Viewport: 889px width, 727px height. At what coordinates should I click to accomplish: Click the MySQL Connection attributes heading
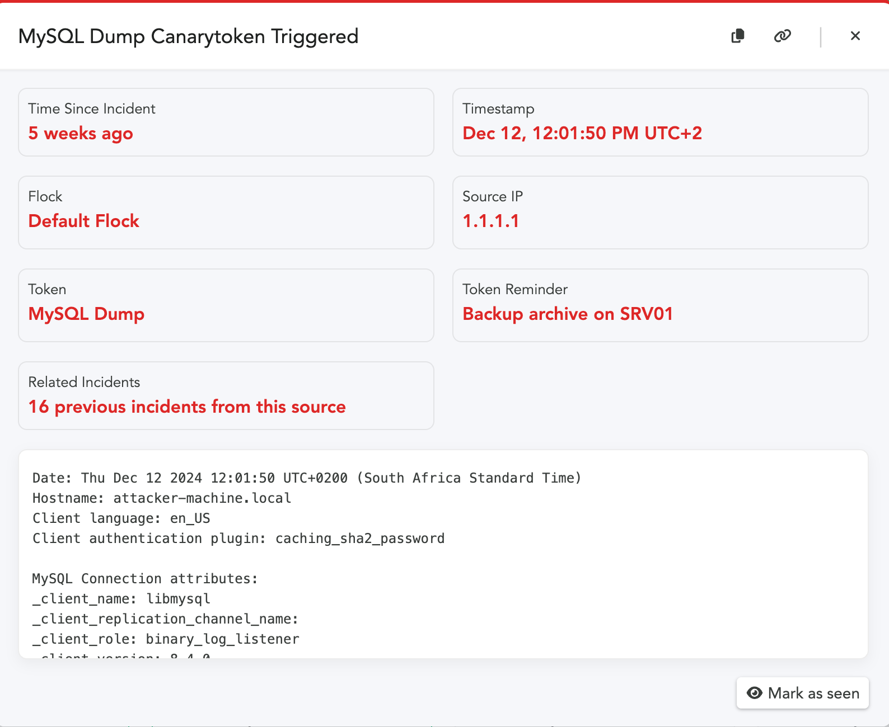(145, 579)
